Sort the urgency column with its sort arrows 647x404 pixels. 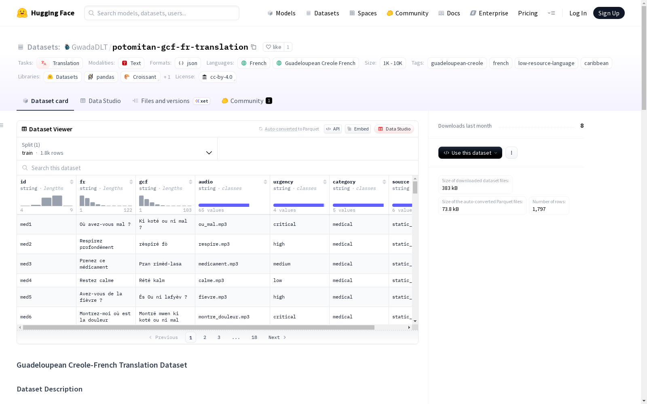(325, 182)
